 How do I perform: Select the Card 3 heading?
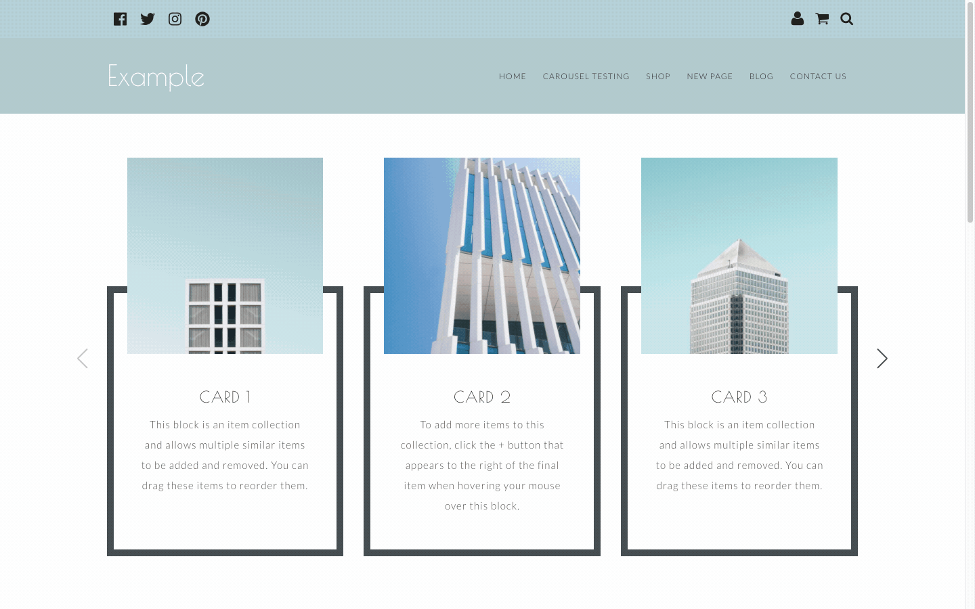pos(739,397)
